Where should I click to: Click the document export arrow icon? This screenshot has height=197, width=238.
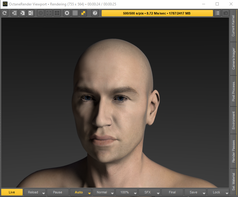pyautogui.click(x=22, y=13)
